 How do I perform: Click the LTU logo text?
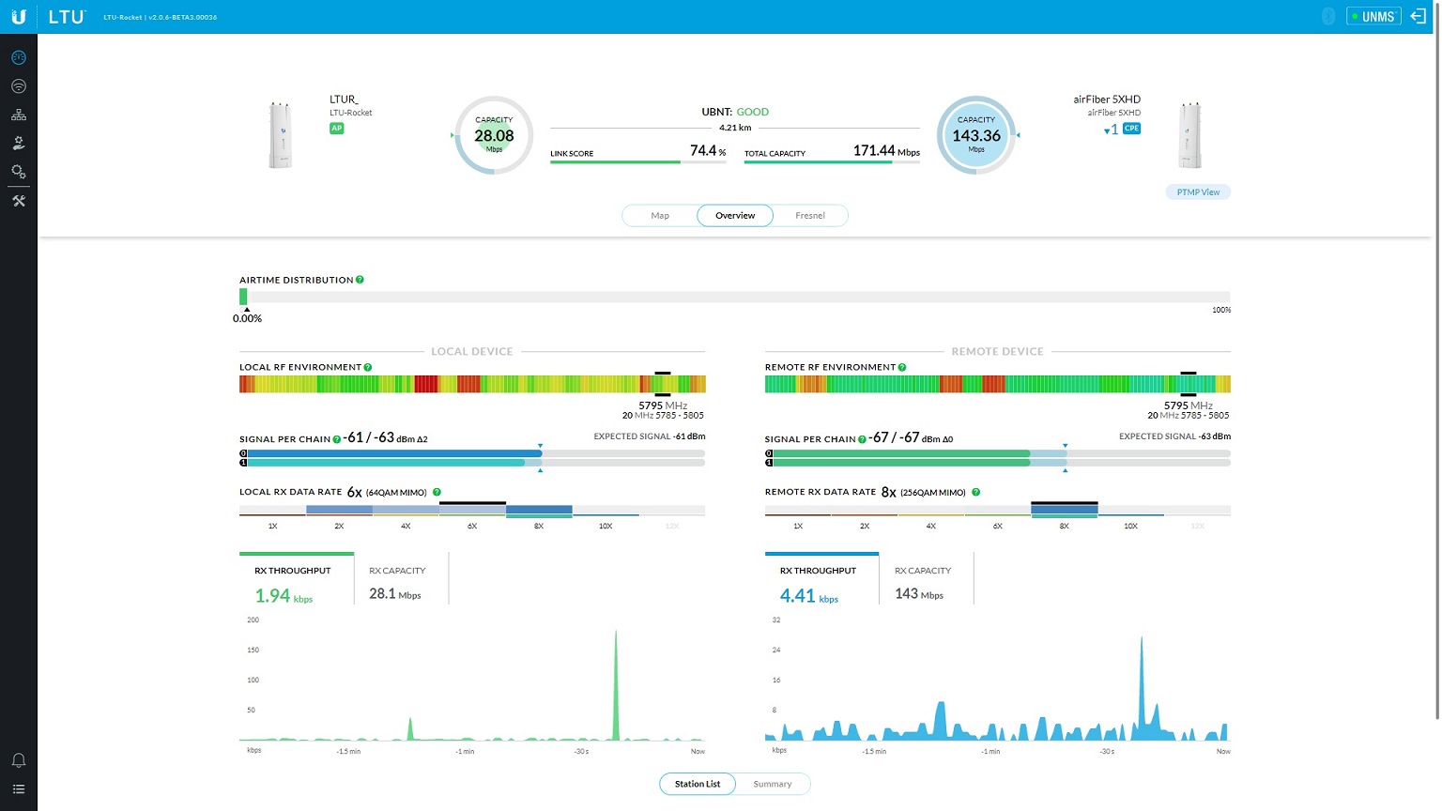(x=67, y=17)
